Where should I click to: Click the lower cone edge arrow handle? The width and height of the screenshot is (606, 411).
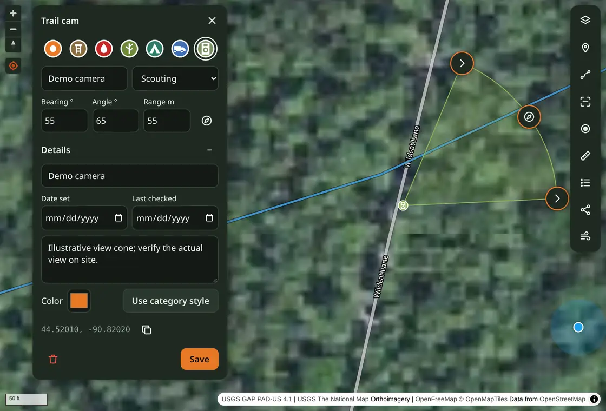coord(557,198)
